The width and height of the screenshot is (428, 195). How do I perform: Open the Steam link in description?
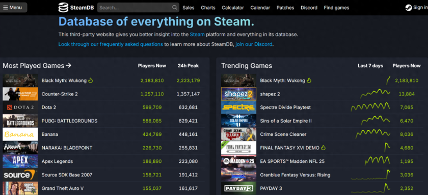click(197, 35)
